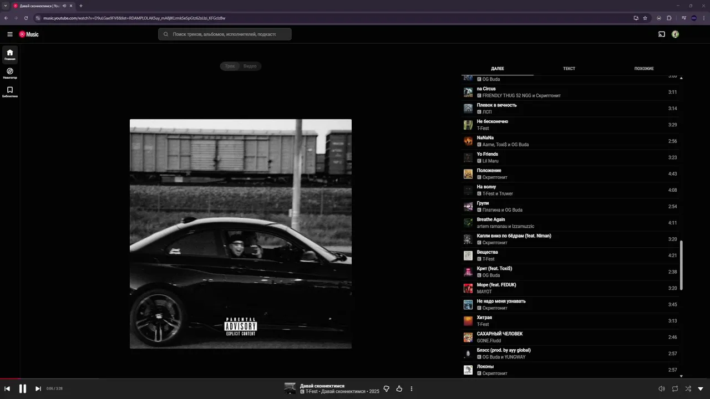Bookmark this page with the star
Image resolution: width=710 pixels, height=399 pixels.
[645, 18]
